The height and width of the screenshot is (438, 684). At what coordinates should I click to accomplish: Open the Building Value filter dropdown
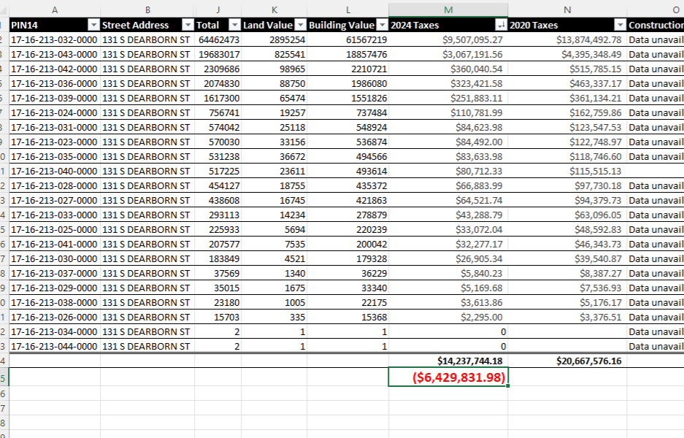tap(382, 25)
